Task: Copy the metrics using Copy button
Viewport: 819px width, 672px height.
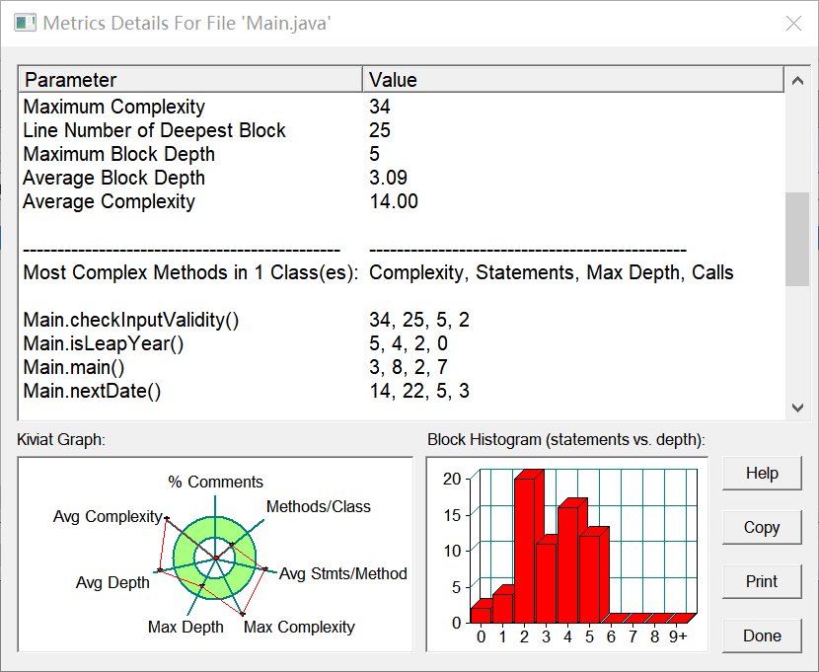Action: 762,527
